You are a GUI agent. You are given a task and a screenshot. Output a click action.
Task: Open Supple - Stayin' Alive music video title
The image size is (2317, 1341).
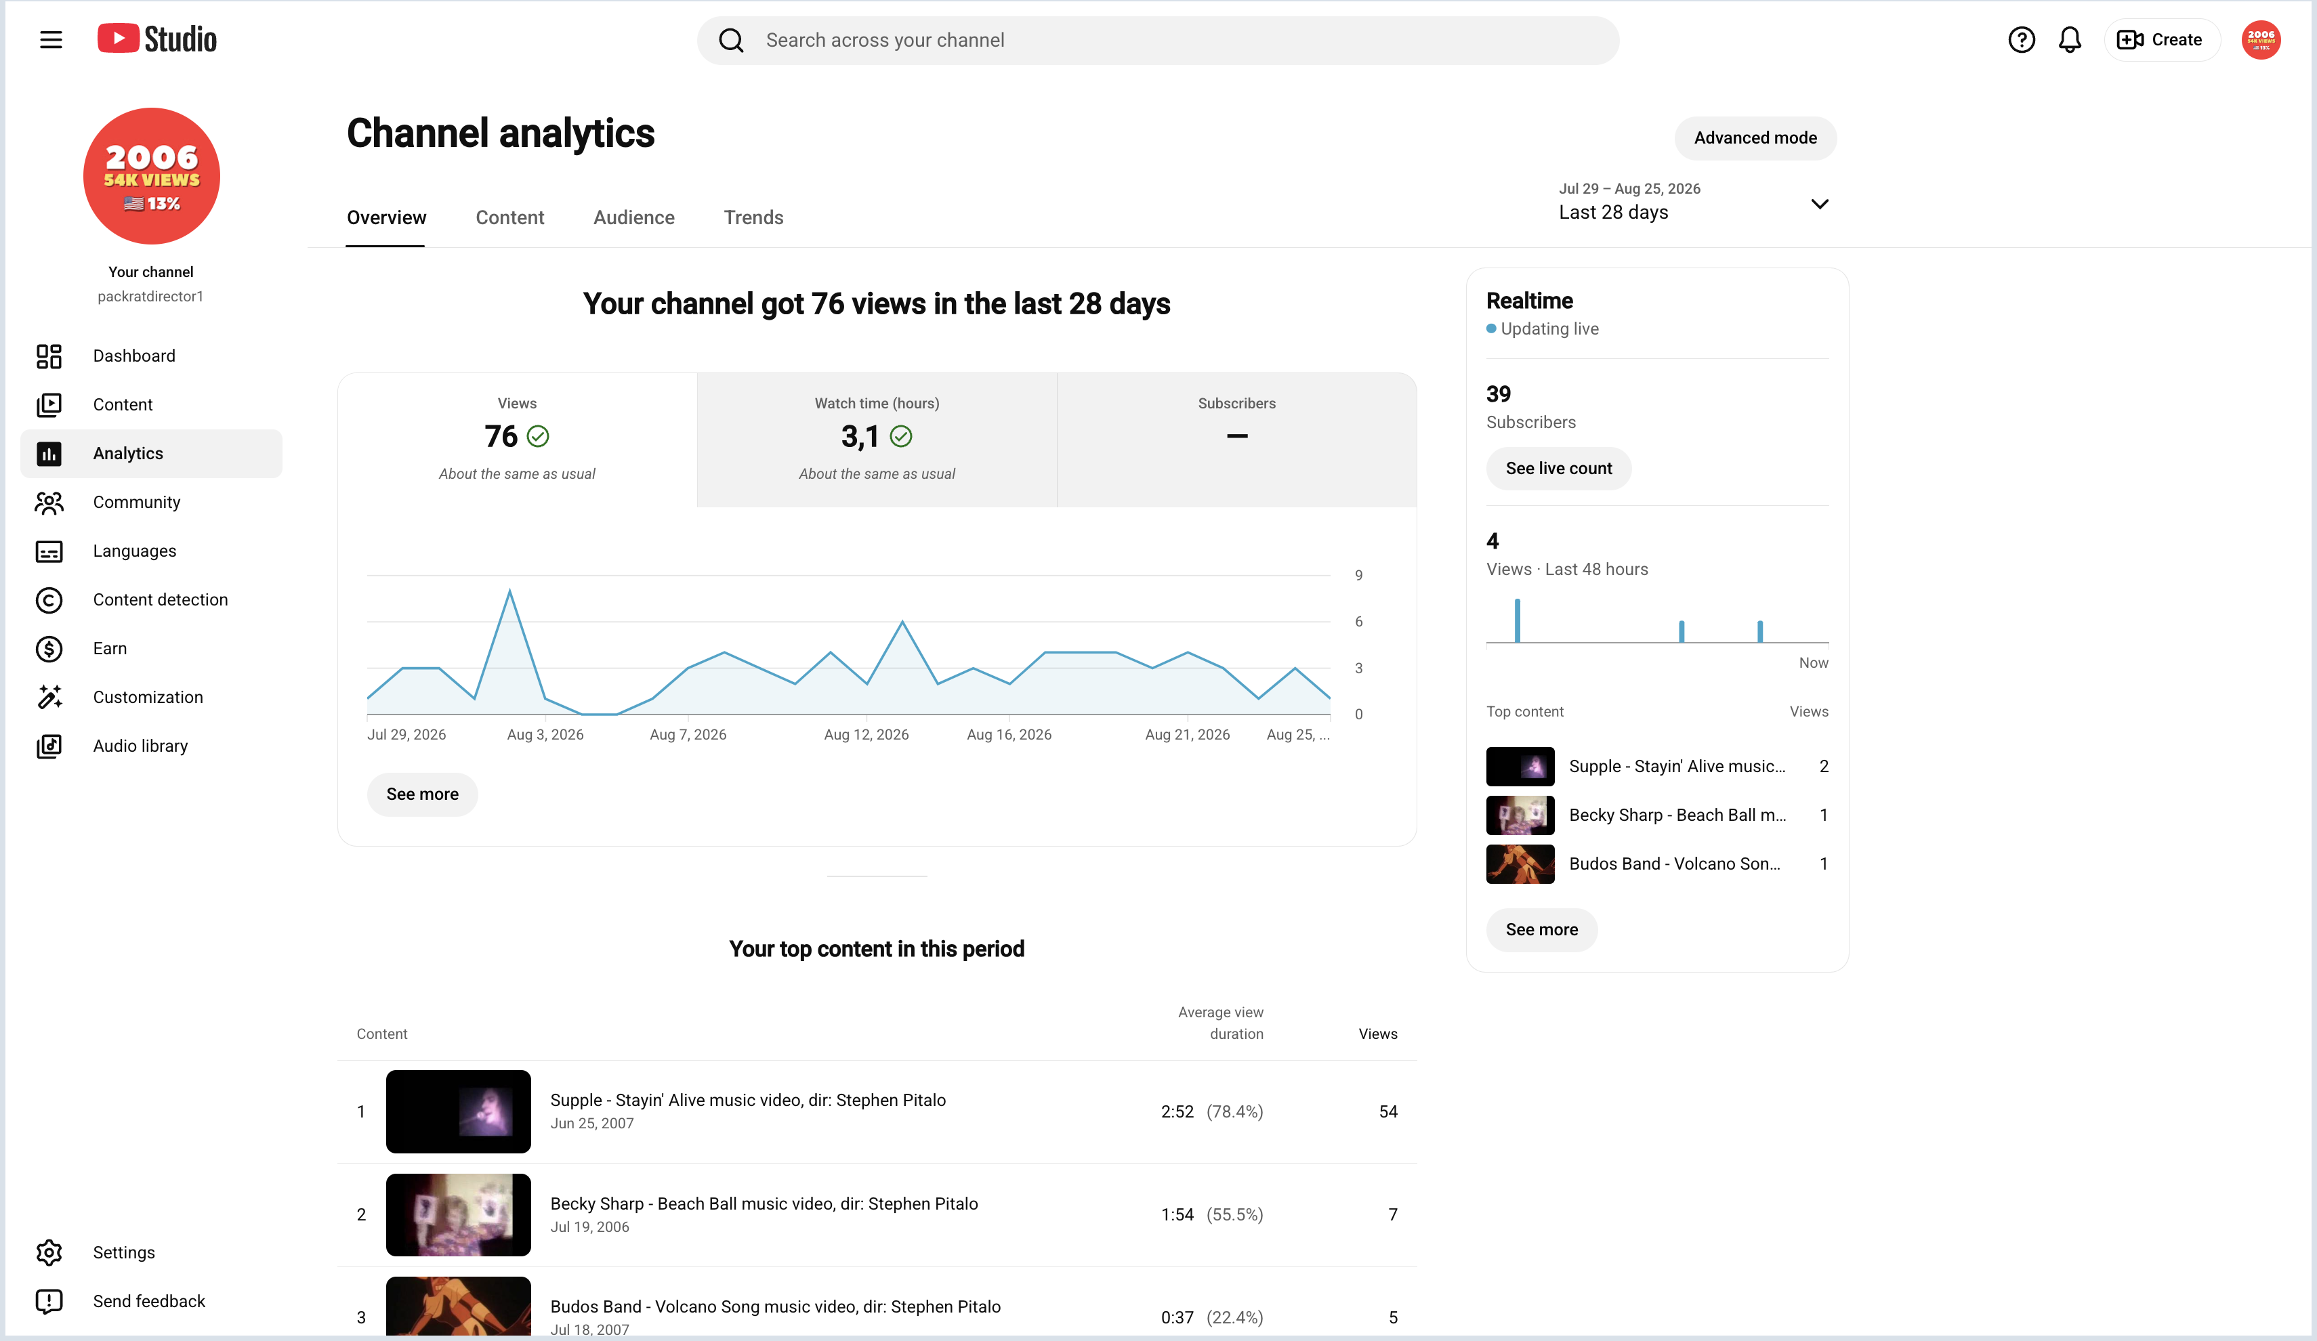click(x=747, y=1100)
